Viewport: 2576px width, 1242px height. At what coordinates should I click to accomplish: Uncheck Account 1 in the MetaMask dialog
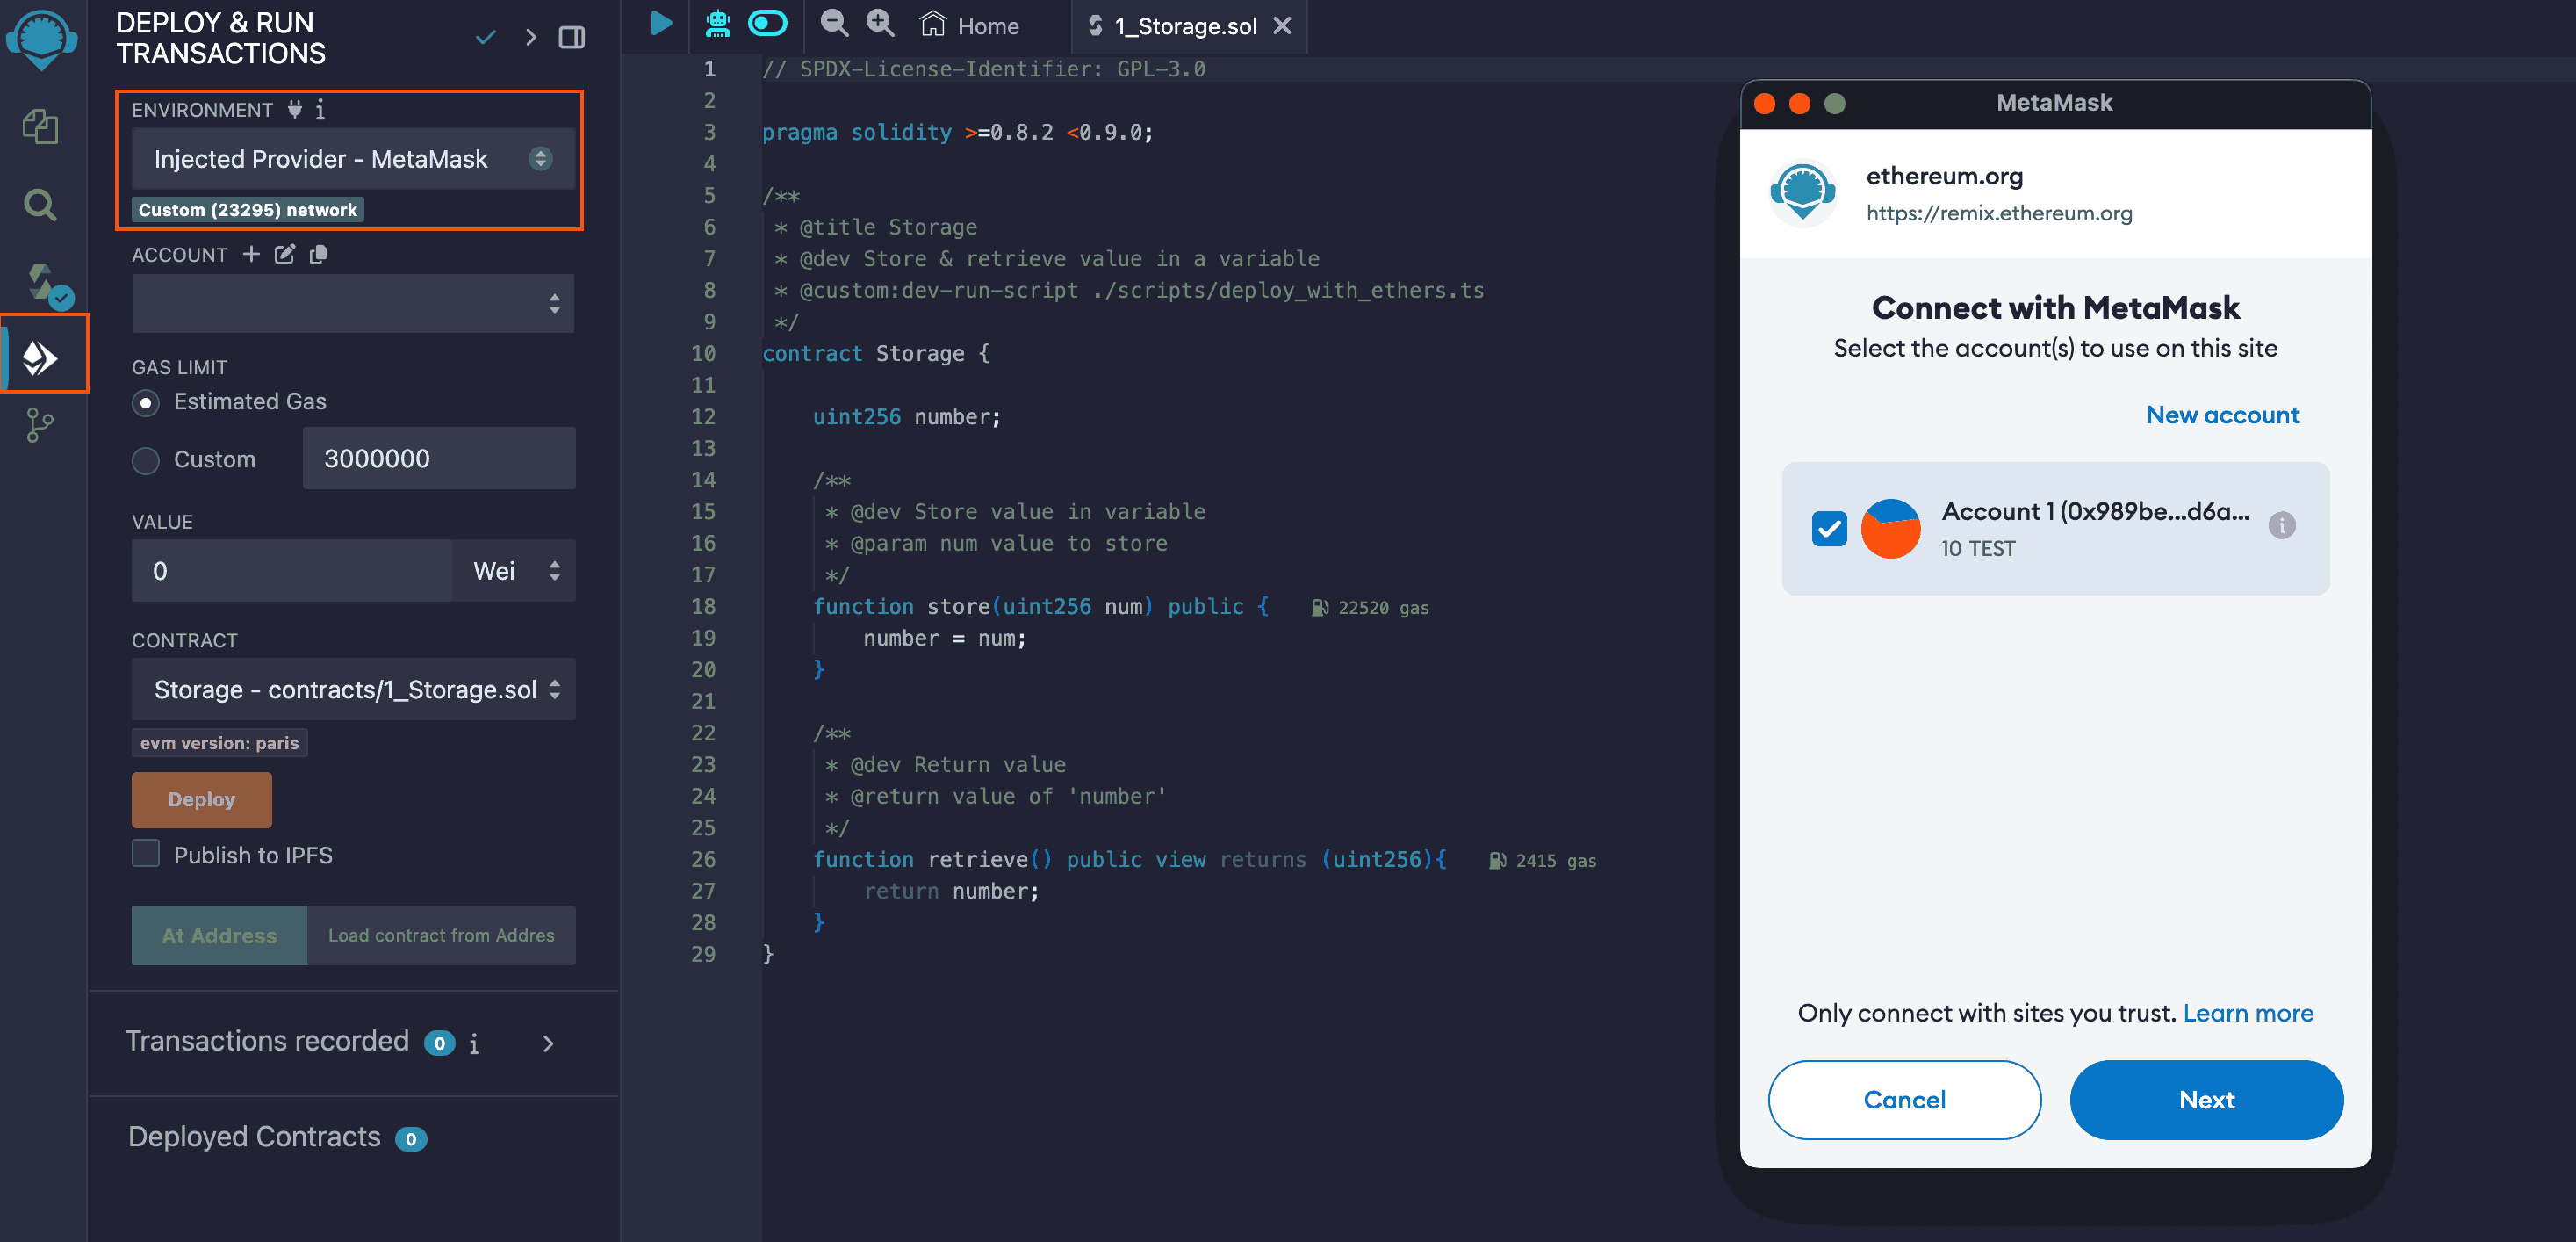[1830, 527]
